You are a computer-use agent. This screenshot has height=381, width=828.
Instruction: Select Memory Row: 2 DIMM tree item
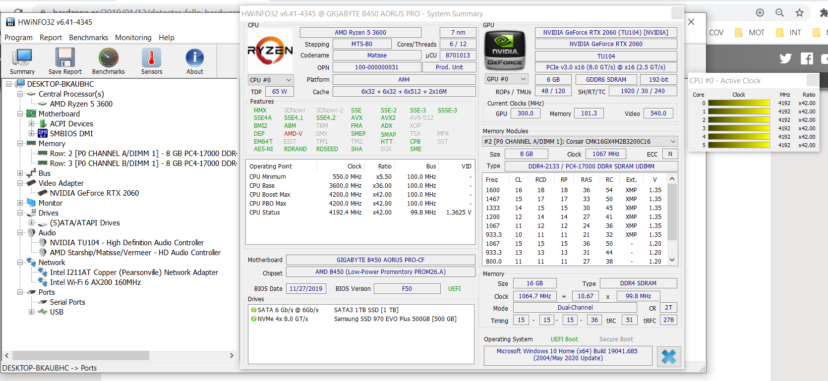tap(143, 154)
